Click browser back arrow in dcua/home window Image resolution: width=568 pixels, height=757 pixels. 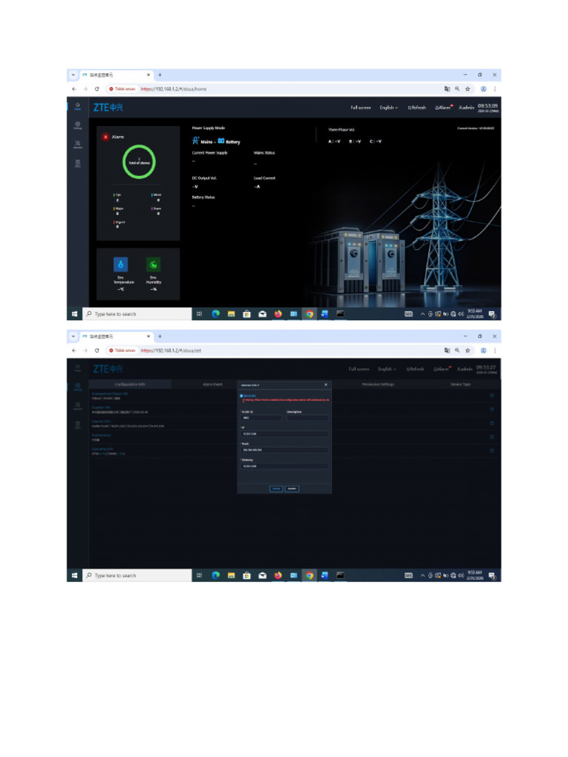coord(74,89)
